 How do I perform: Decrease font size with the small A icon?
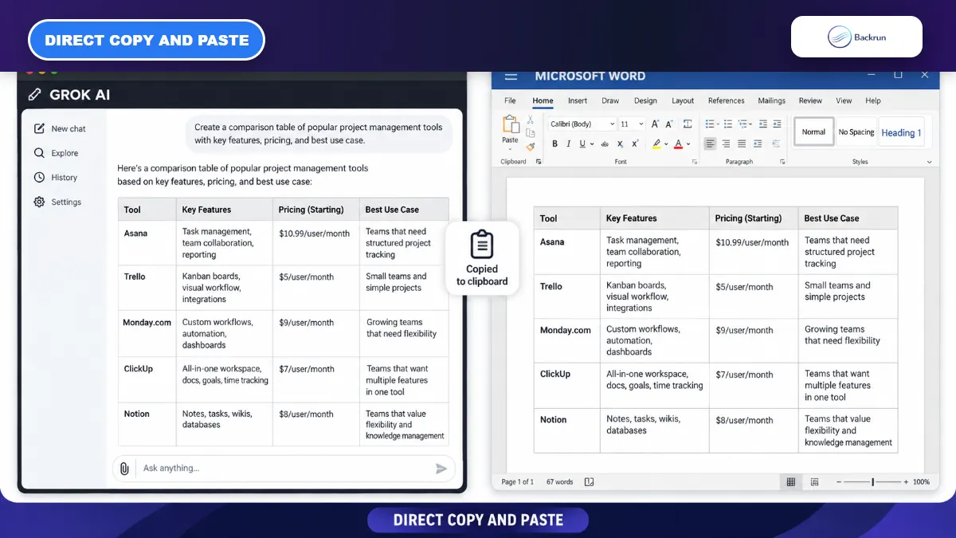pos(668,124)
